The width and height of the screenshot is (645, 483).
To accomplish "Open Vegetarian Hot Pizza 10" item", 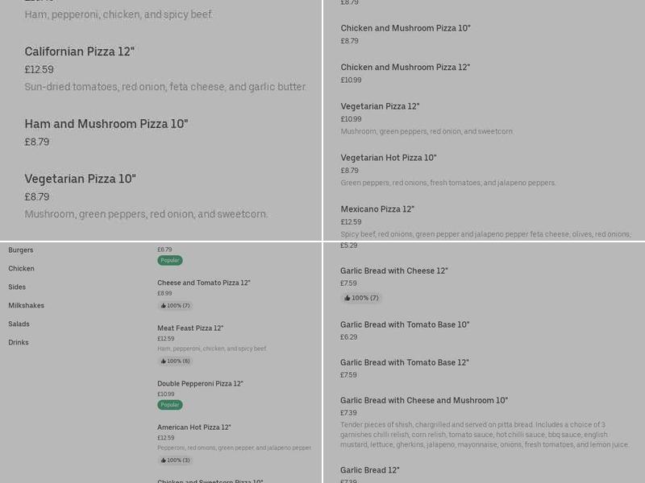I will [388, 158].
